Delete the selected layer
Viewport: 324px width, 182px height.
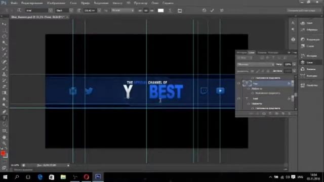[x=290, y=113]
